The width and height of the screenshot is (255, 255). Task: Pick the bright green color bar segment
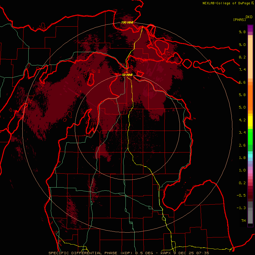[x=250, y=137]
